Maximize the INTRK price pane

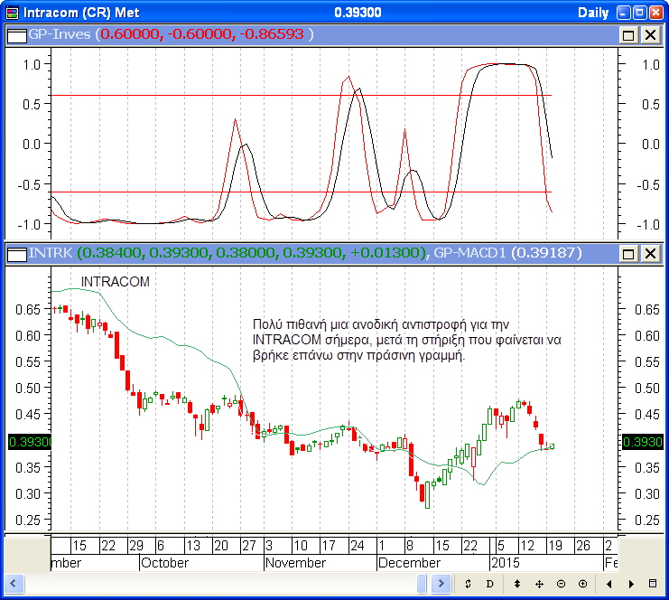pyautogui.click(x=628, y=254)
